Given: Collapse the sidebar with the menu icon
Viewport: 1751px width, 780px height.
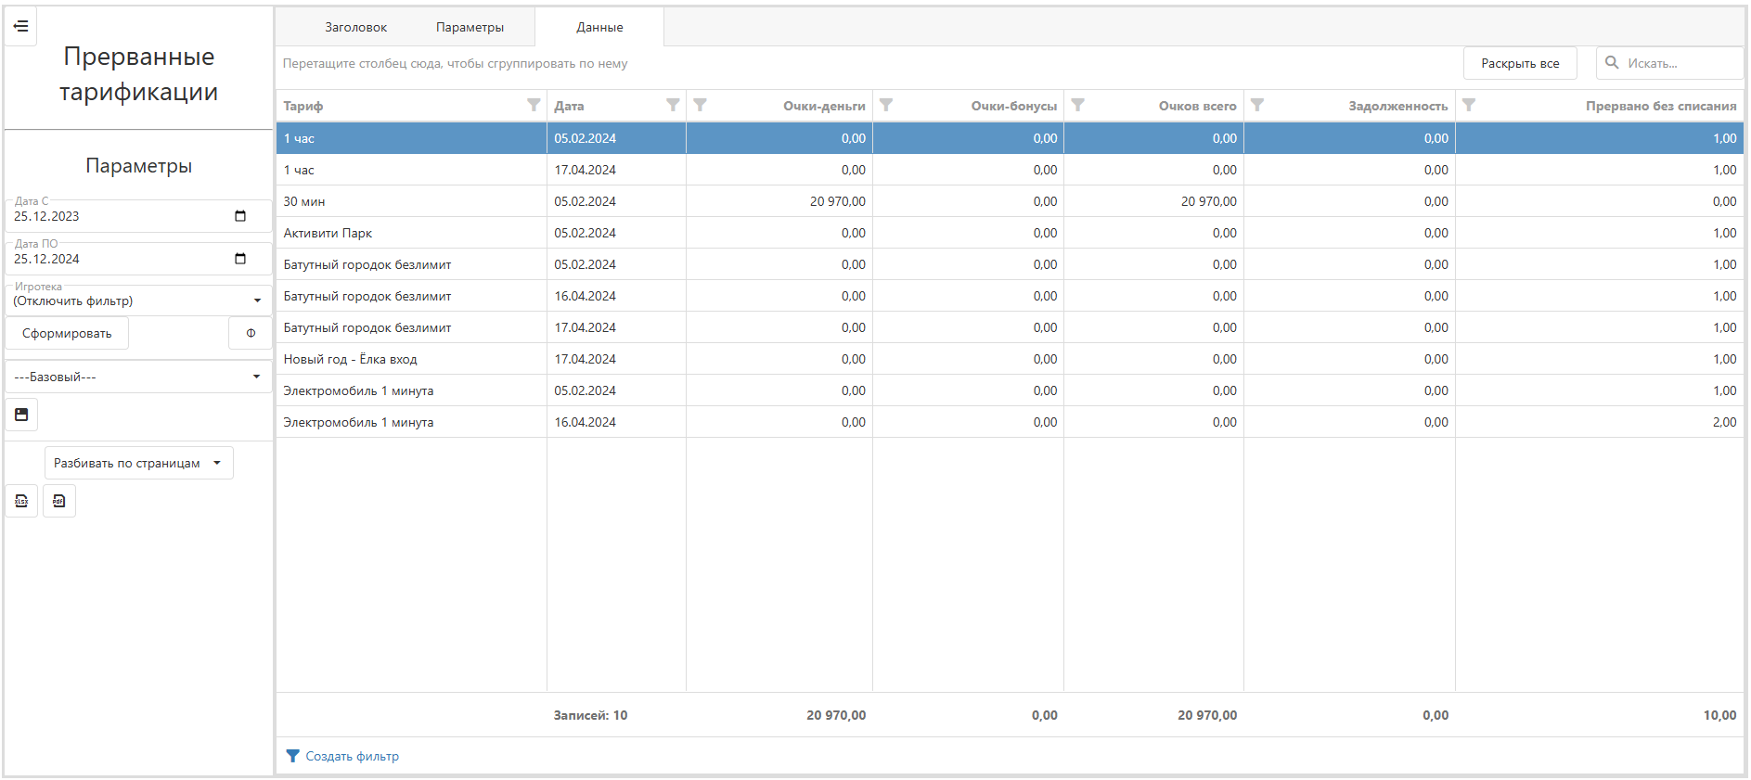Looking at the screenshot, I should point(20,26).
